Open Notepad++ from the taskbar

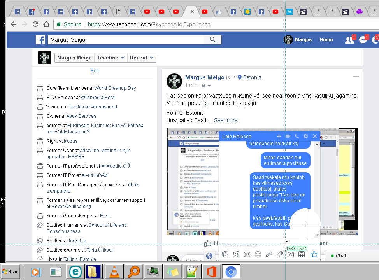click(192, 271)
